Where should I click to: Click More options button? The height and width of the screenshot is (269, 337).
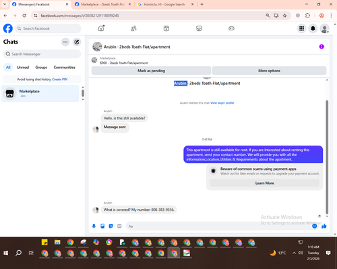click(269, 71)
